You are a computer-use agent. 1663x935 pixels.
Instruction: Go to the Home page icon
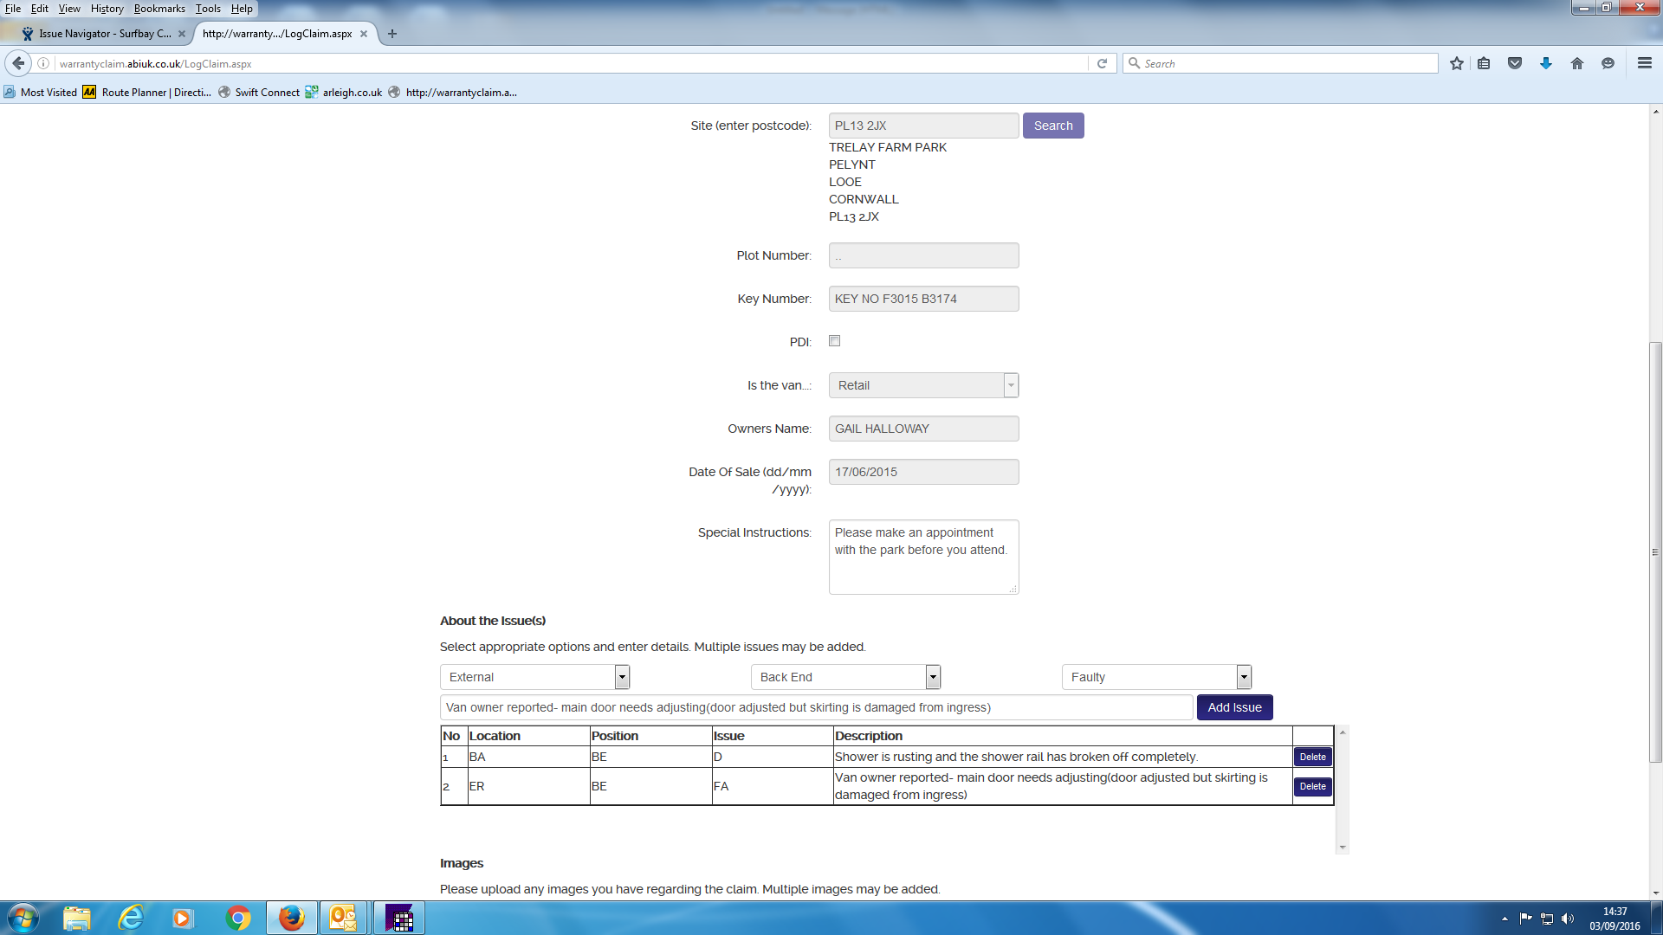click(x=1577, y=63)
